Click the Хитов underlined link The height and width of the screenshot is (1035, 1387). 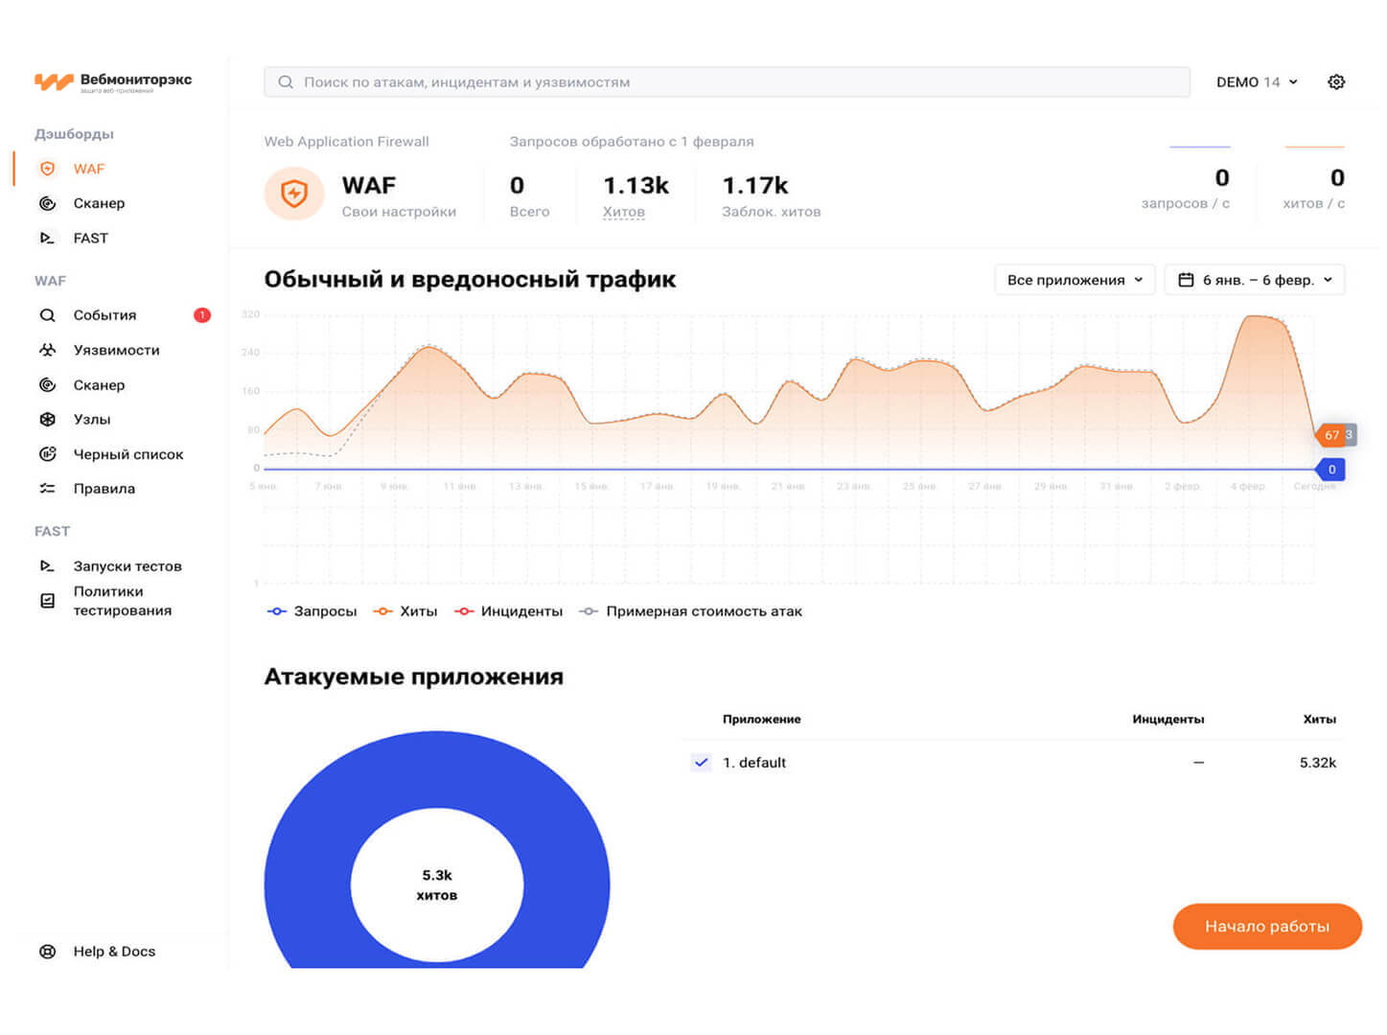point(623,212)
